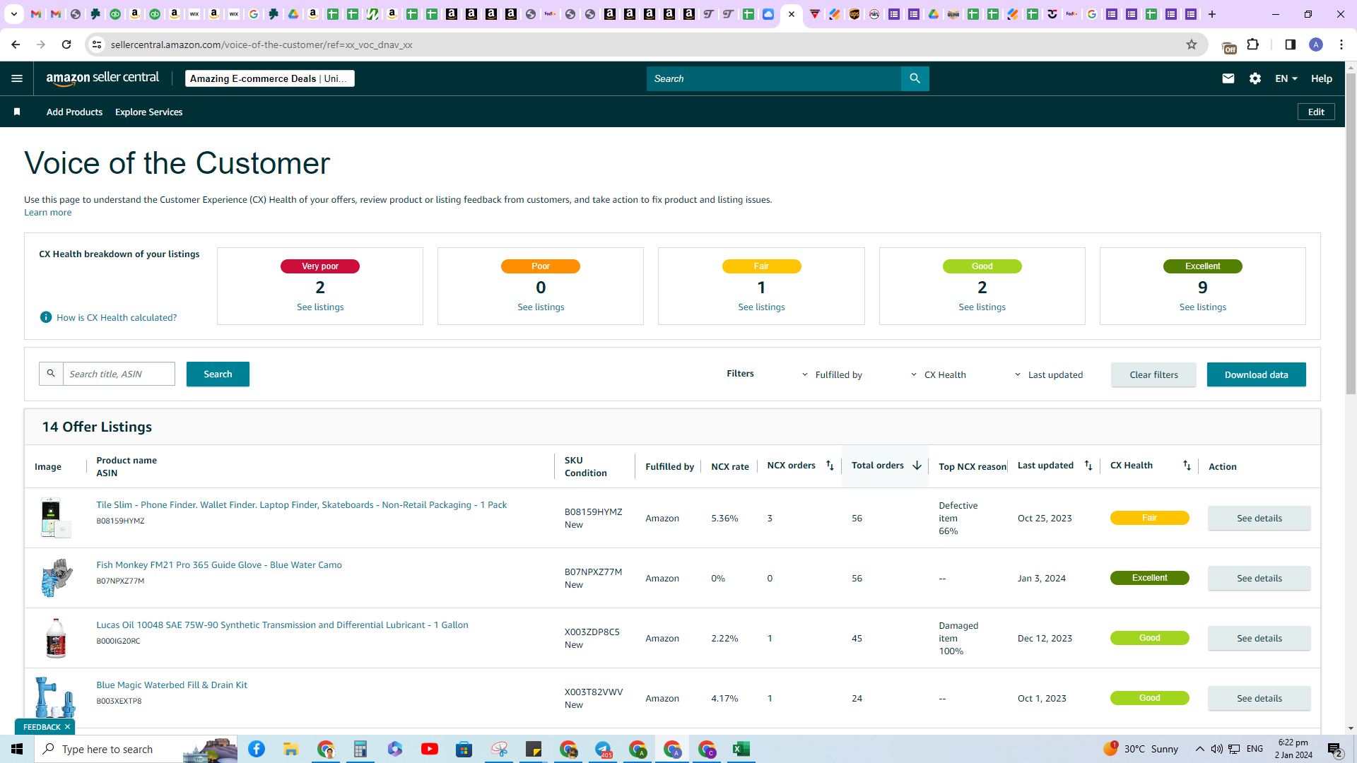Open the Add Products menu item
The width and height of the screenshot is (1357, 763).
tap(74, 112)
